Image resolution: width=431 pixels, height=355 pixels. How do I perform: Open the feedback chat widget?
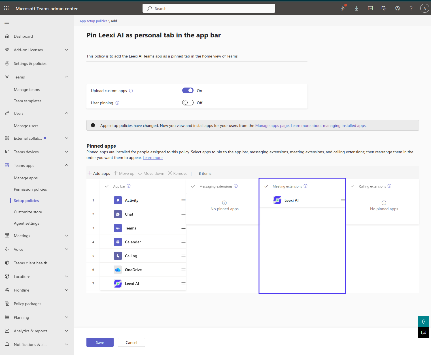click(424, 333)
